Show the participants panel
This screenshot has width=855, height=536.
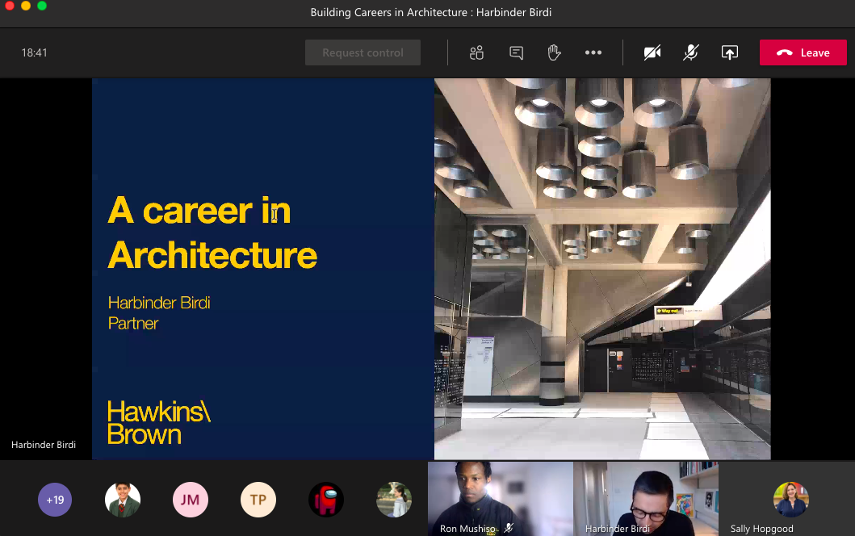point(476,53)
